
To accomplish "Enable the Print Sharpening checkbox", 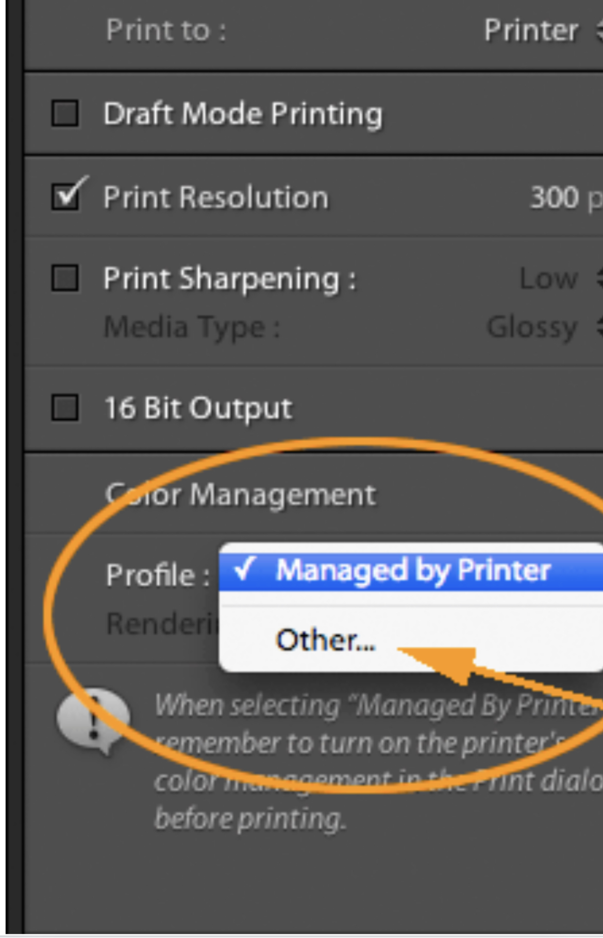I will (65, 278).
